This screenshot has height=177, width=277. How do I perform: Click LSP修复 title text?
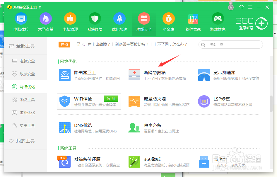coord(222,99)
